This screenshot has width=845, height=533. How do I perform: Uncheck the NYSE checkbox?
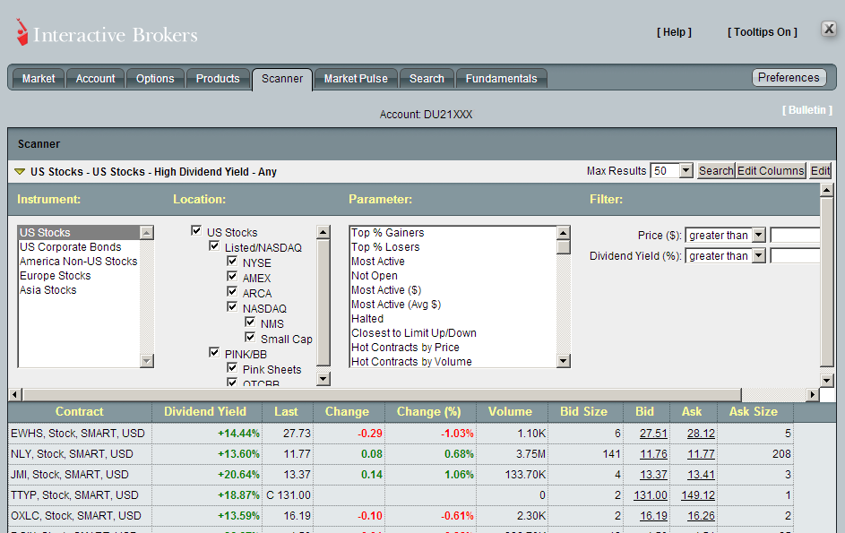232,261
